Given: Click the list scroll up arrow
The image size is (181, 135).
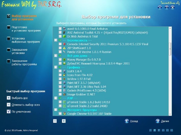Looking at the screenshot, I should click(170, 28).
